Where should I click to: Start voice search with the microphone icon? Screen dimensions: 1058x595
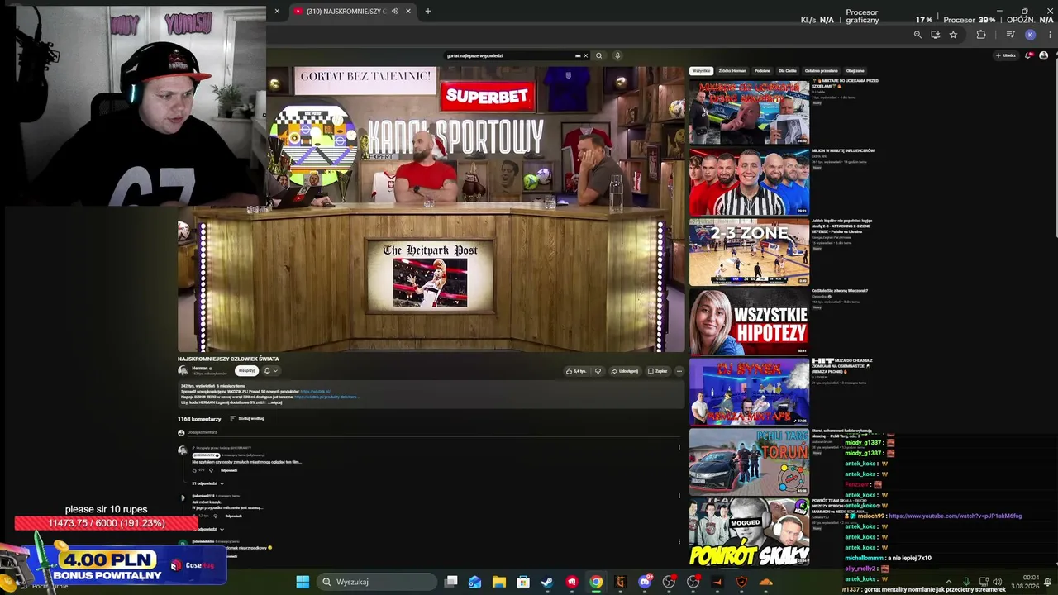[x=617, y=55]
